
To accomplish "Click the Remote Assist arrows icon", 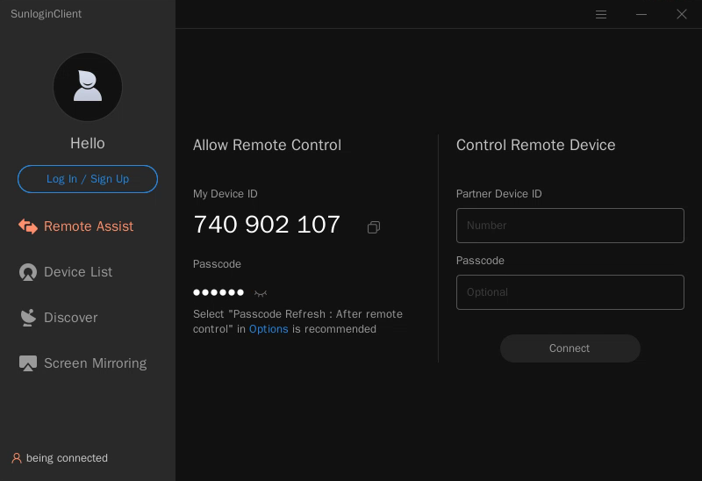I will [x=28, y=226].
